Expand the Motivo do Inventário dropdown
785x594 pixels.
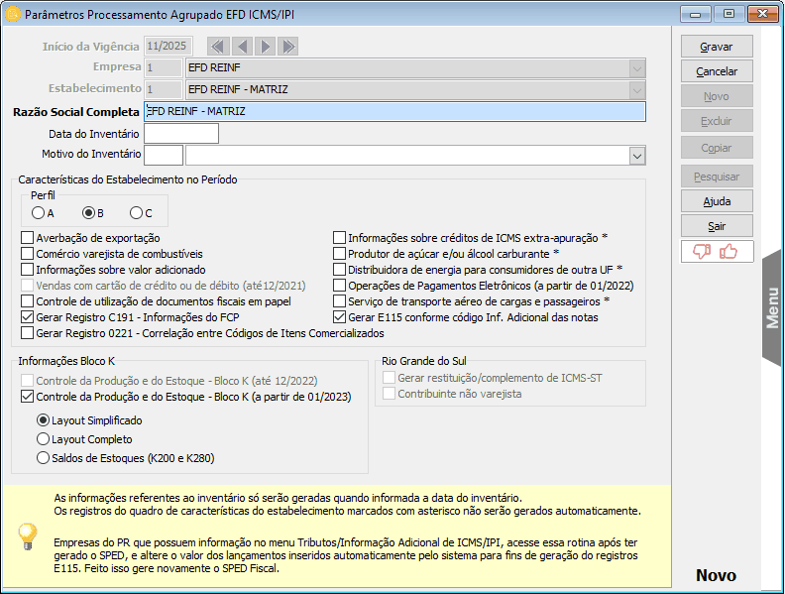(x=636, y=156)
